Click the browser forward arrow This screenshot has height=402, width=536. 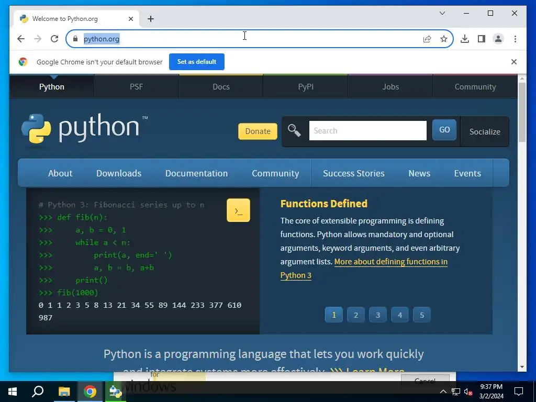coord(38,39)
